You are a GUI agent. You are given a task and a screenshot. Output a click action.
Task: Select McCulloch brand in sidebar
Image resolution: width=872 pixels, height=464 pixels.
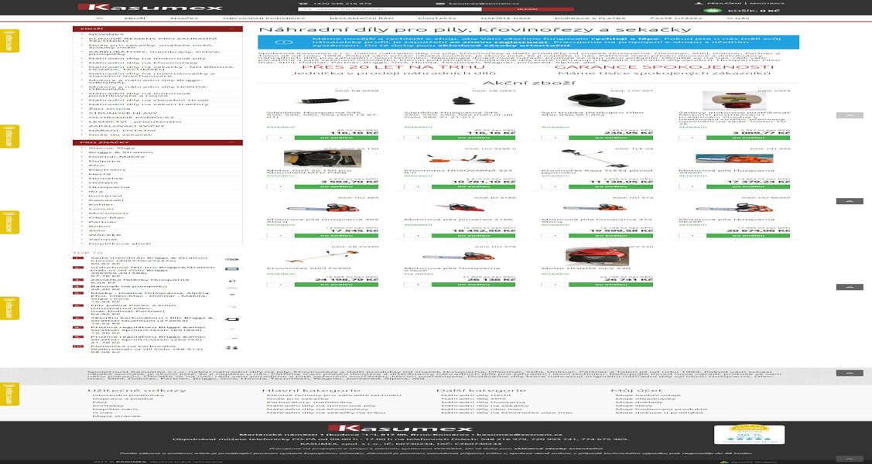(108, 213)
